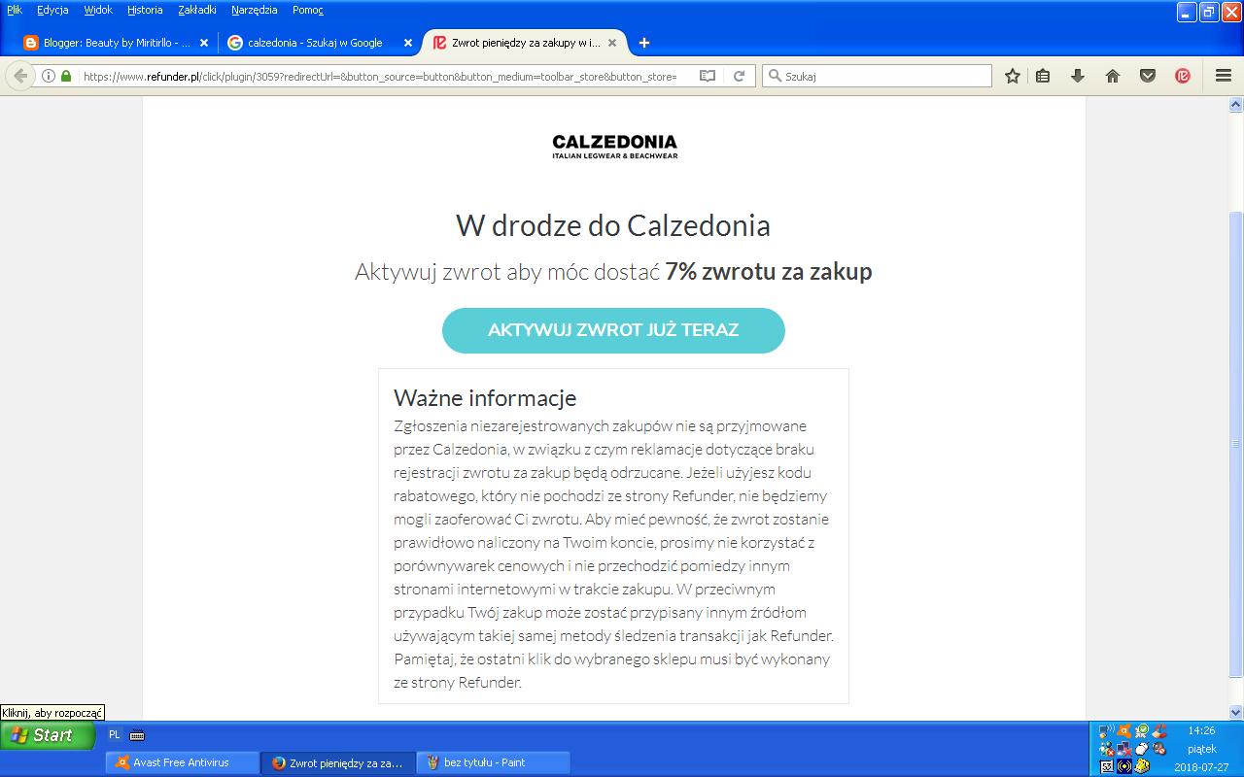Close the Refunder tab
Viewport: 1244px width, 777px height.
613,43
